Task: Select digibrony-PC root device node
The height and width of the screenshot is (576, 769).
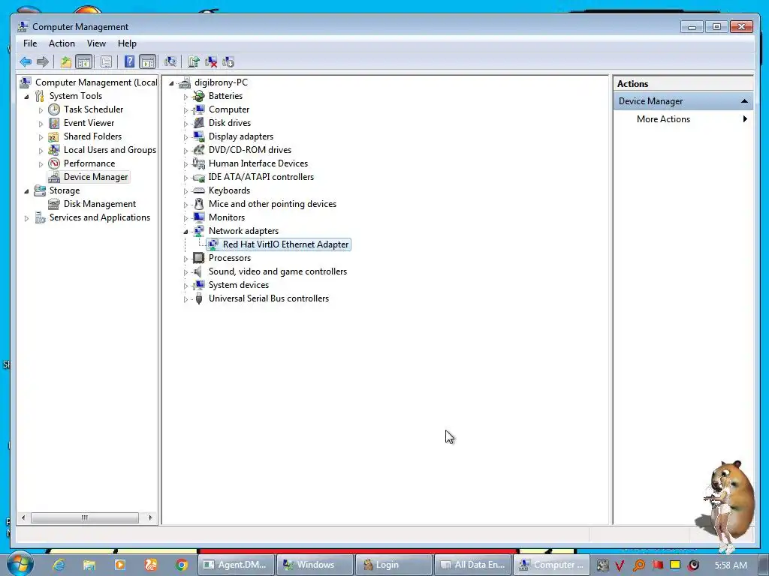Action: click(x=221, y=82)
